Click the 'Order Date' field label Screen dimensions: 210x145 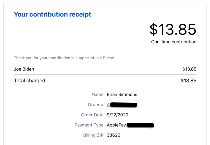(x=92, y=115)
